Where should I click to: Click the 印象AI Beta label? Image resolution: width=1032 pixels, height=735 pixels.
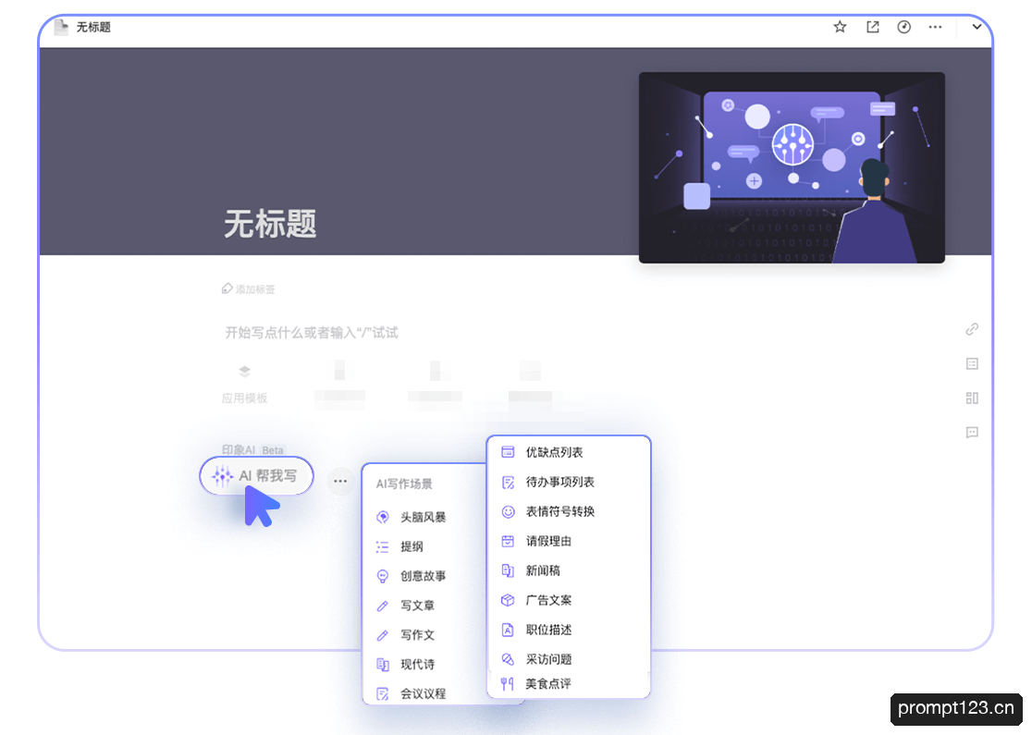252,450
